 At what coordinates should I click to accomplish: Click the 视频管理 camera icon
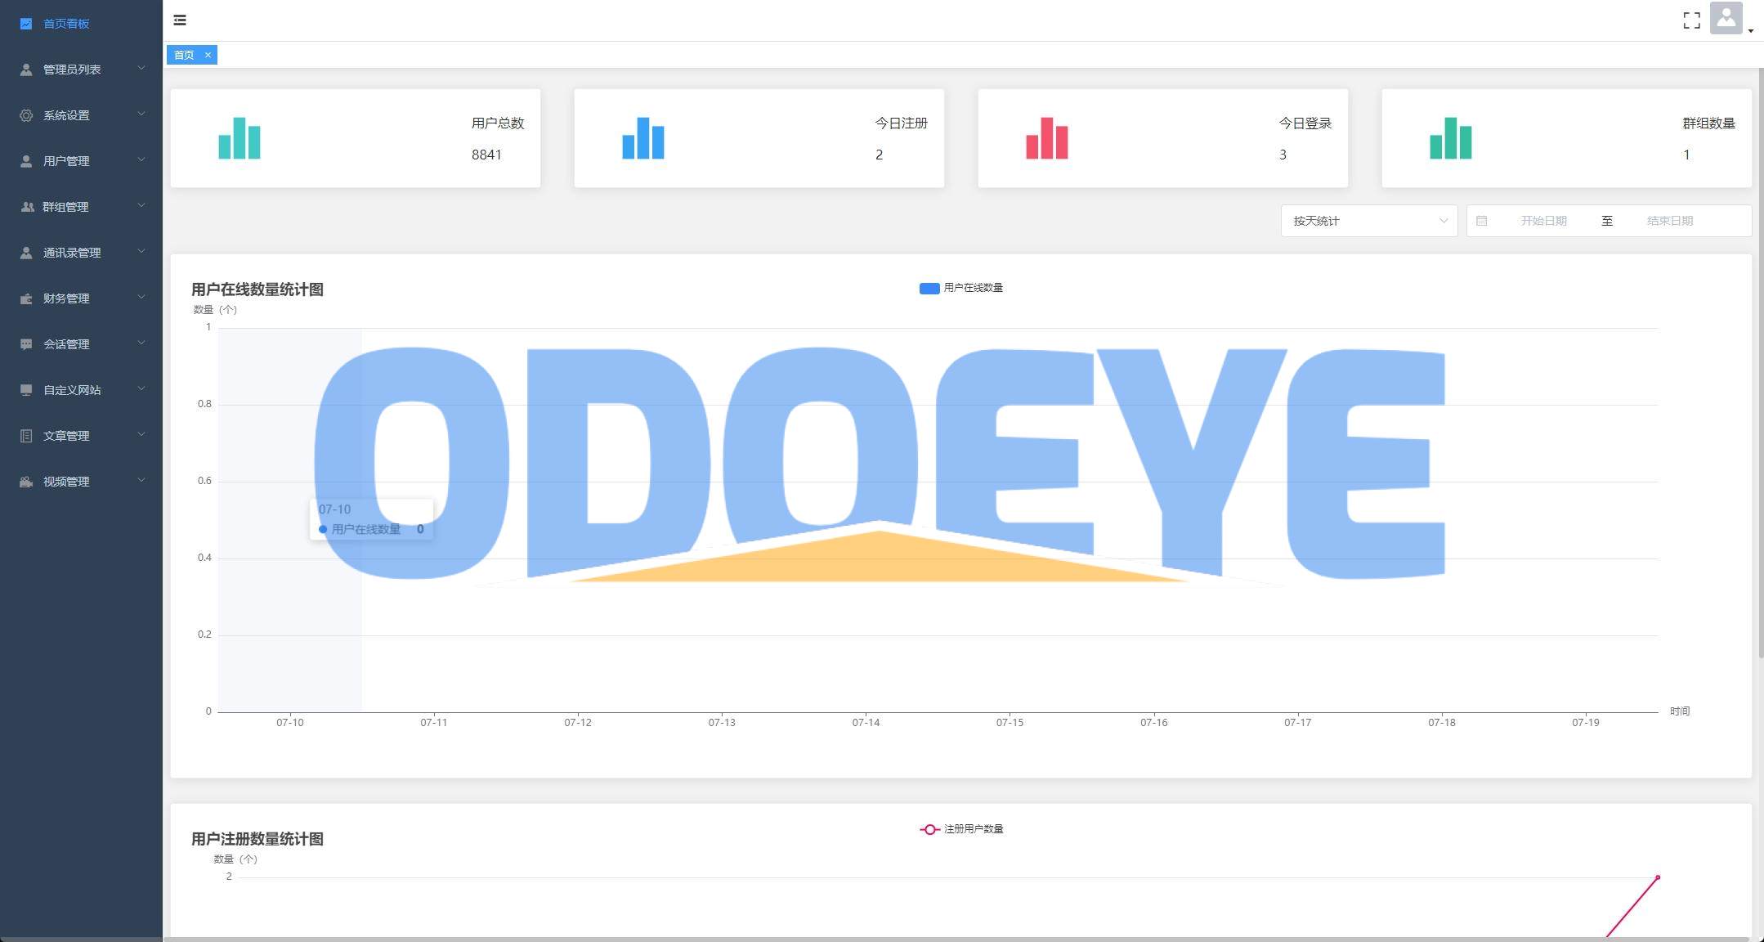point(26,482)
